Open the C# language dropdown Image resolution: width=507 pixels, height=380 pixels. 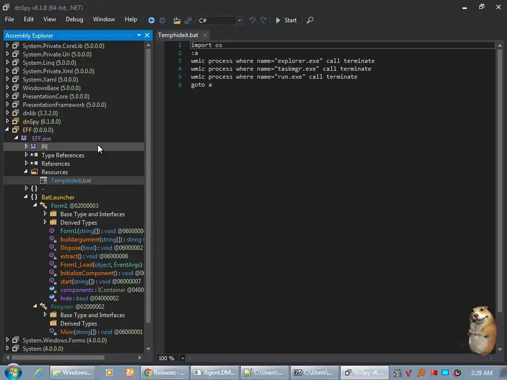(x=239, y=20)
